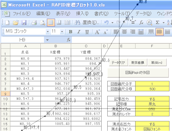Viewport: 172px width, 131px height.
Task: Open Print Preview with the magnifier icon
Action: [43, 23]
